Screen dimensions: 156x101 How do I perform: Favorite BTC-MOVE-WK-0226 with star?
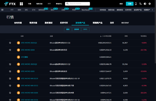click(x=10, y=100)
